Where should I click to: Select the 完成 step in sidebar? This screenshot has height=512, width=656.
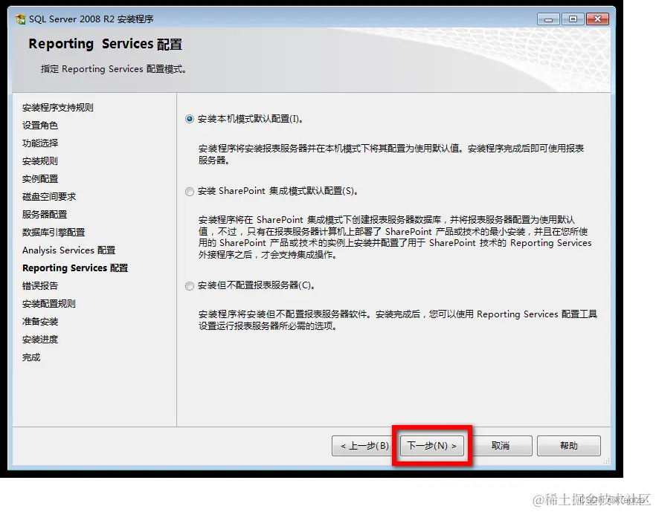(31, 357)
